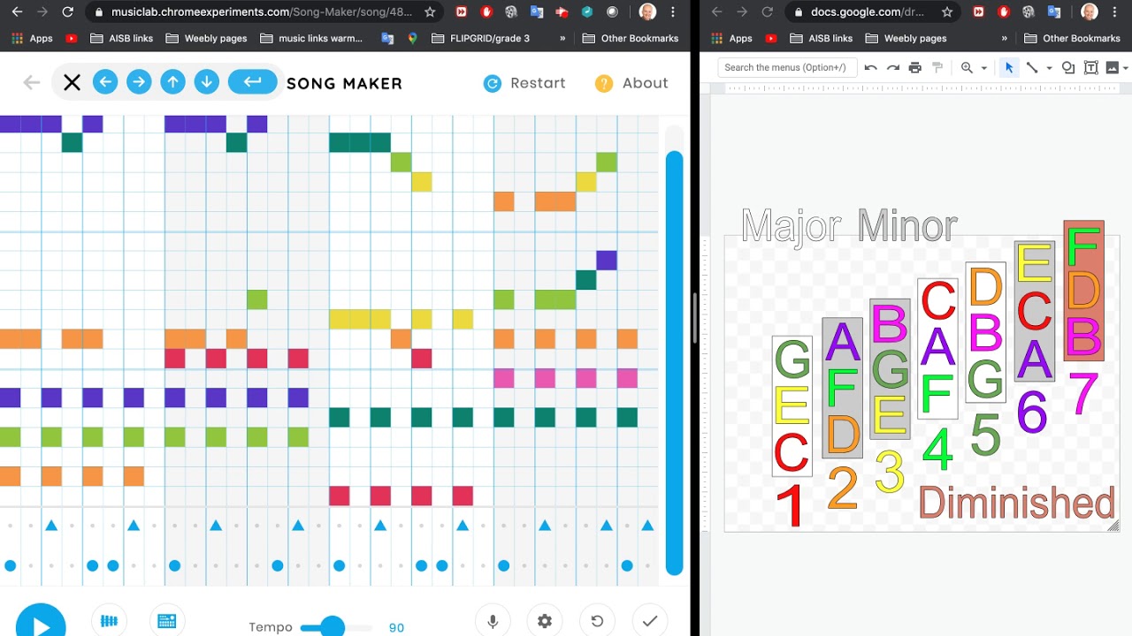This screenshot has width=1132, height=636.
Task: Select the red number 1 in the drawing
Action: pyautogui.click(x=790, y=505)
